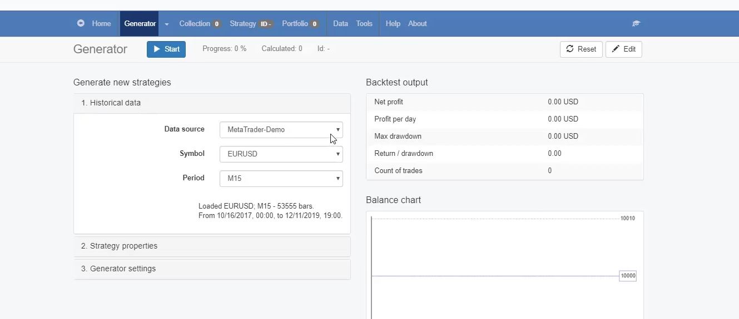Open the Tools menu
The image size is (739, 319).
tap(364, 24)
